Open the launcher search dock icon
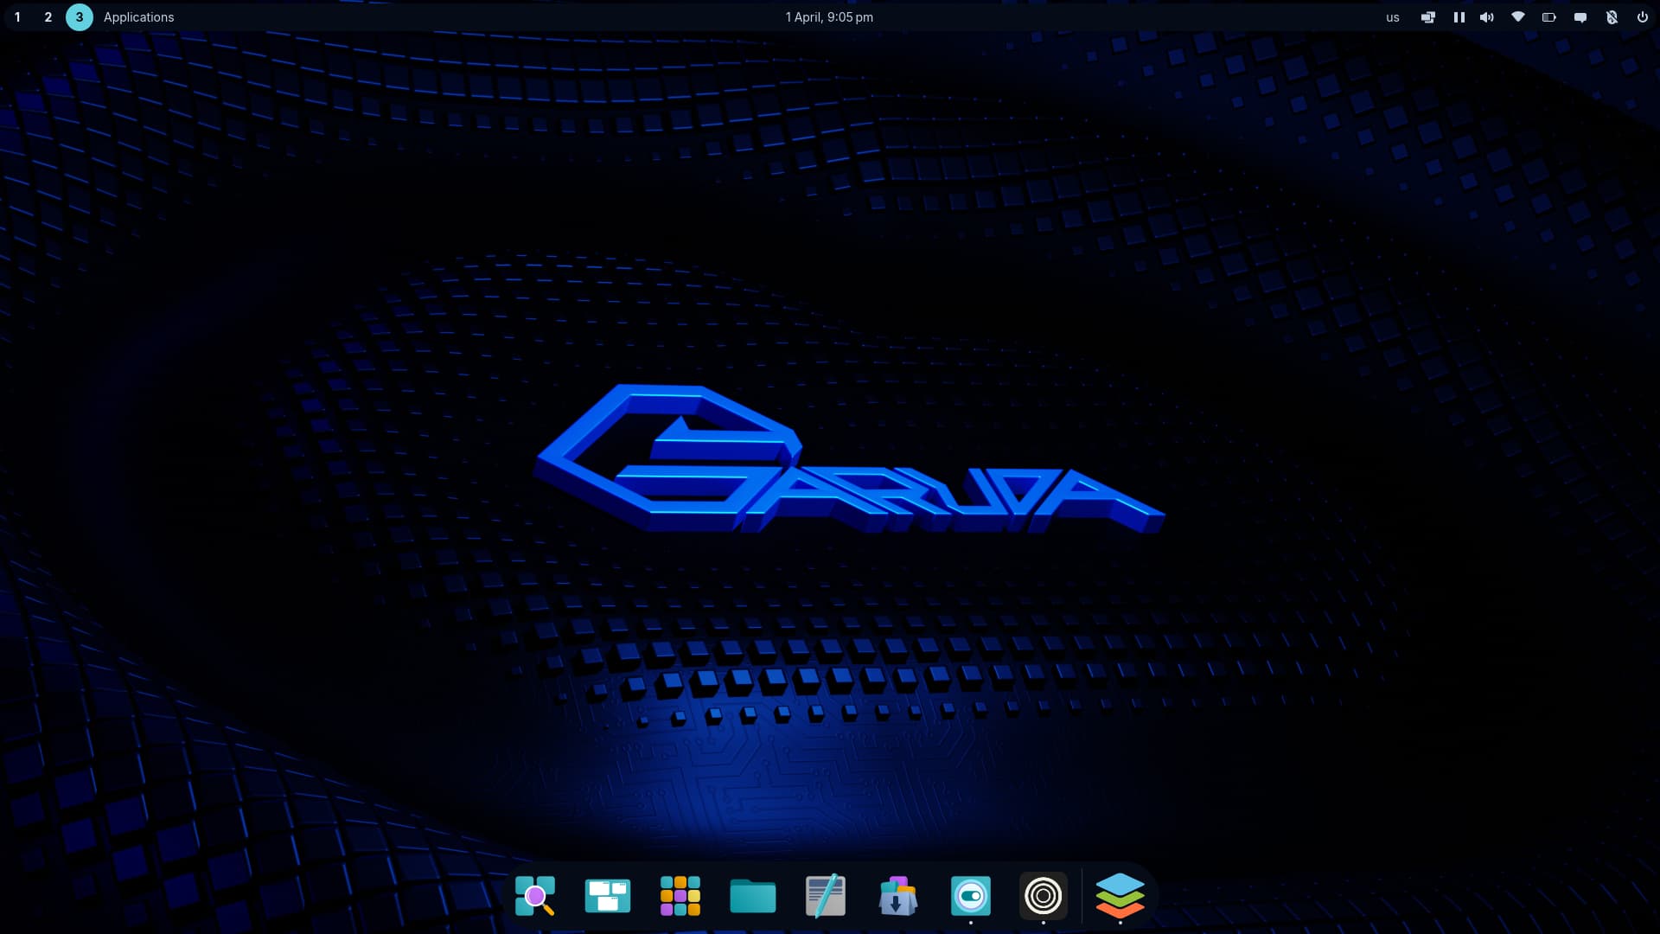1660x934 pixels. [x=535, y=896]
